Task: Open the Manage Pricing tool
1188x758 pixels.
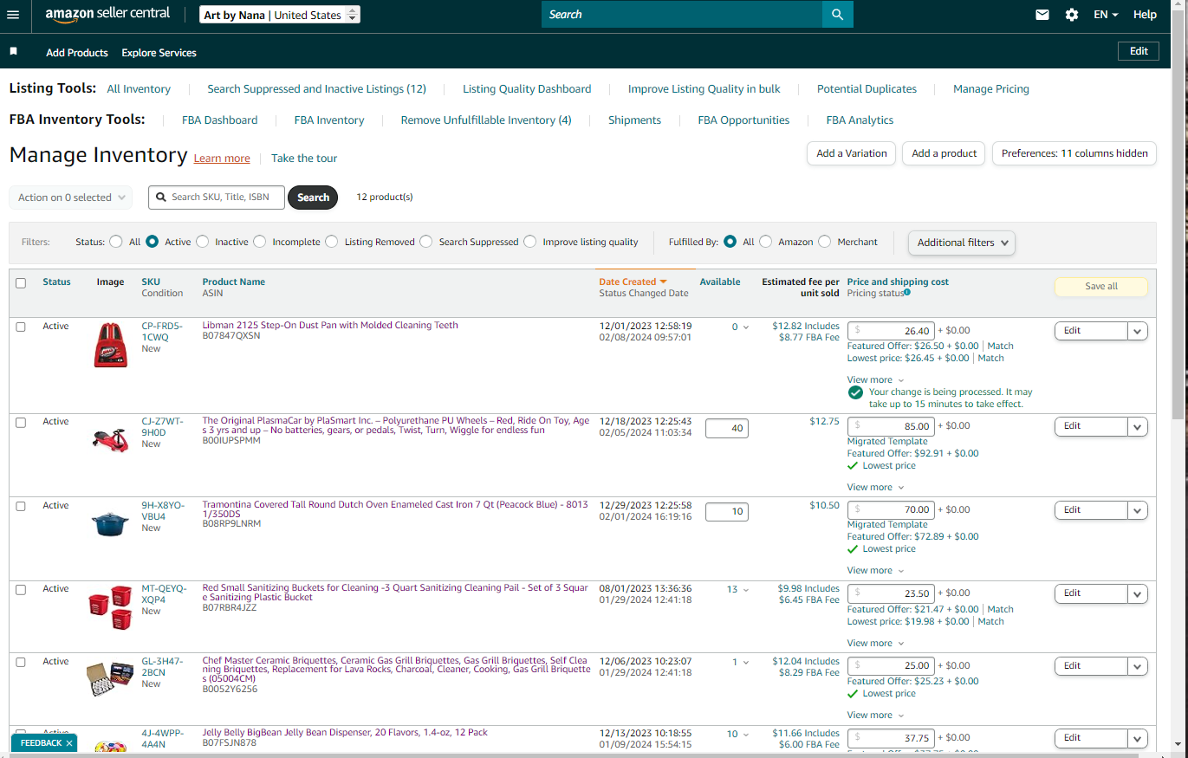Action: (991, 89)
